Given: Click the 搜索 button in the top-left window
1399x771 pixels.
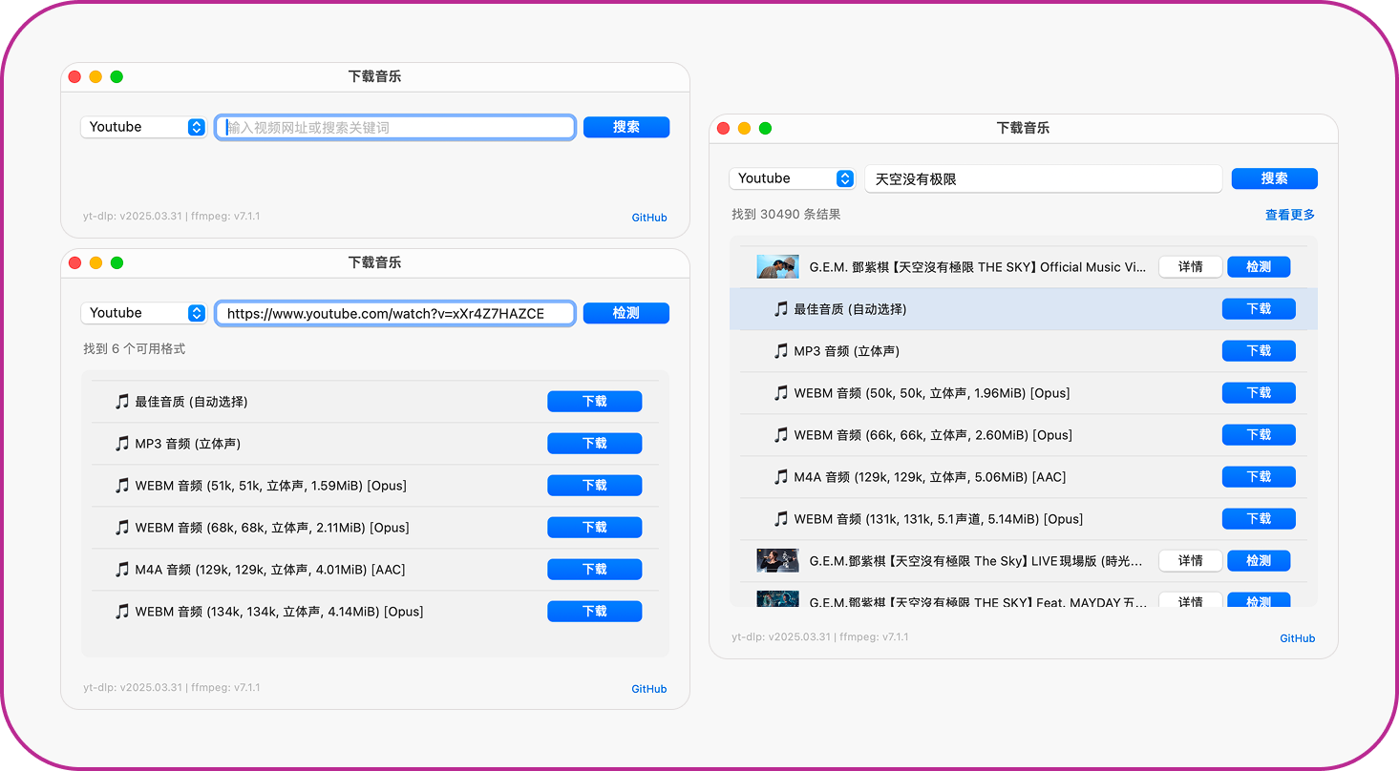Looking at the screenshot, I should click(x=625, y=126).
